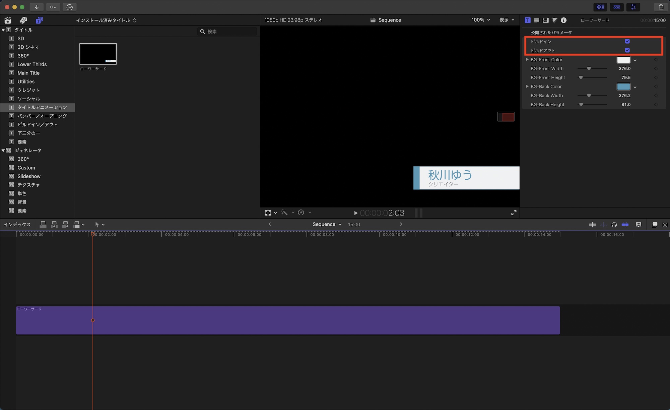Select the ローワーサード title thumbnail
The image size is (670, 410).
[98, 54]
